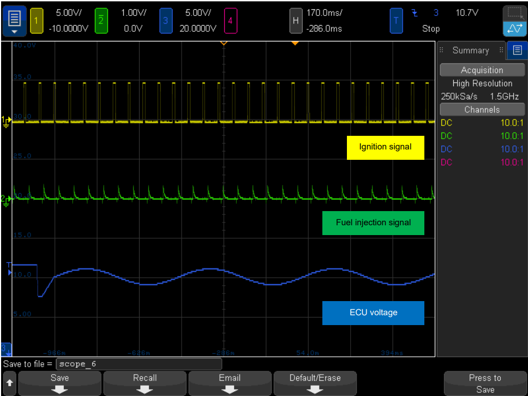Click channel 2 ground level marker
Screen dimensions: 528x396
6,200
